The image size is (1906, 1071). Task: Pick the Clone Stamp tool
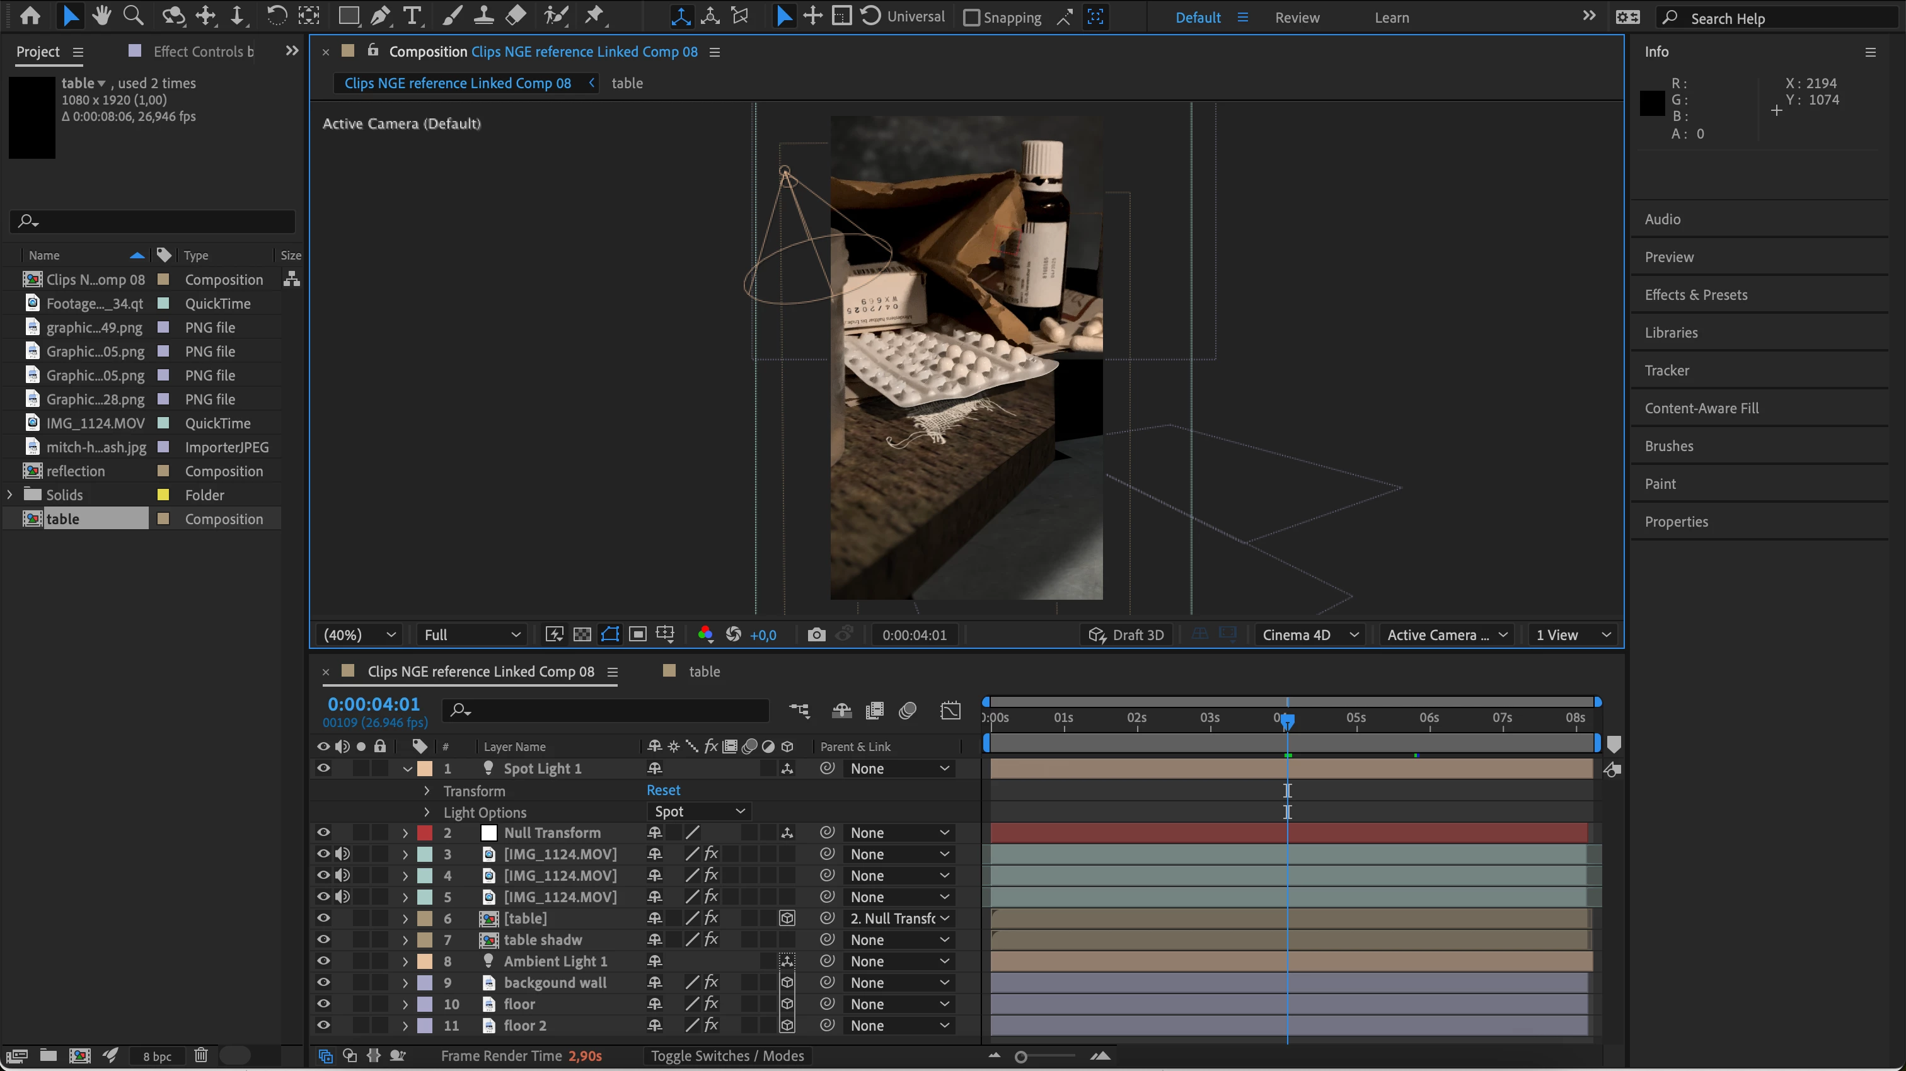tap(484, 16)
